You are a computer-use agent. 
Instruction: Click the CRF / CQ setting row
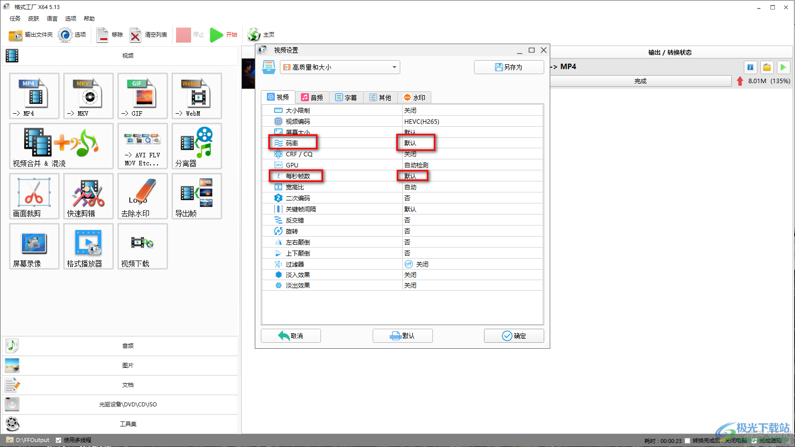pyautogui.click(x=402, y=154)
